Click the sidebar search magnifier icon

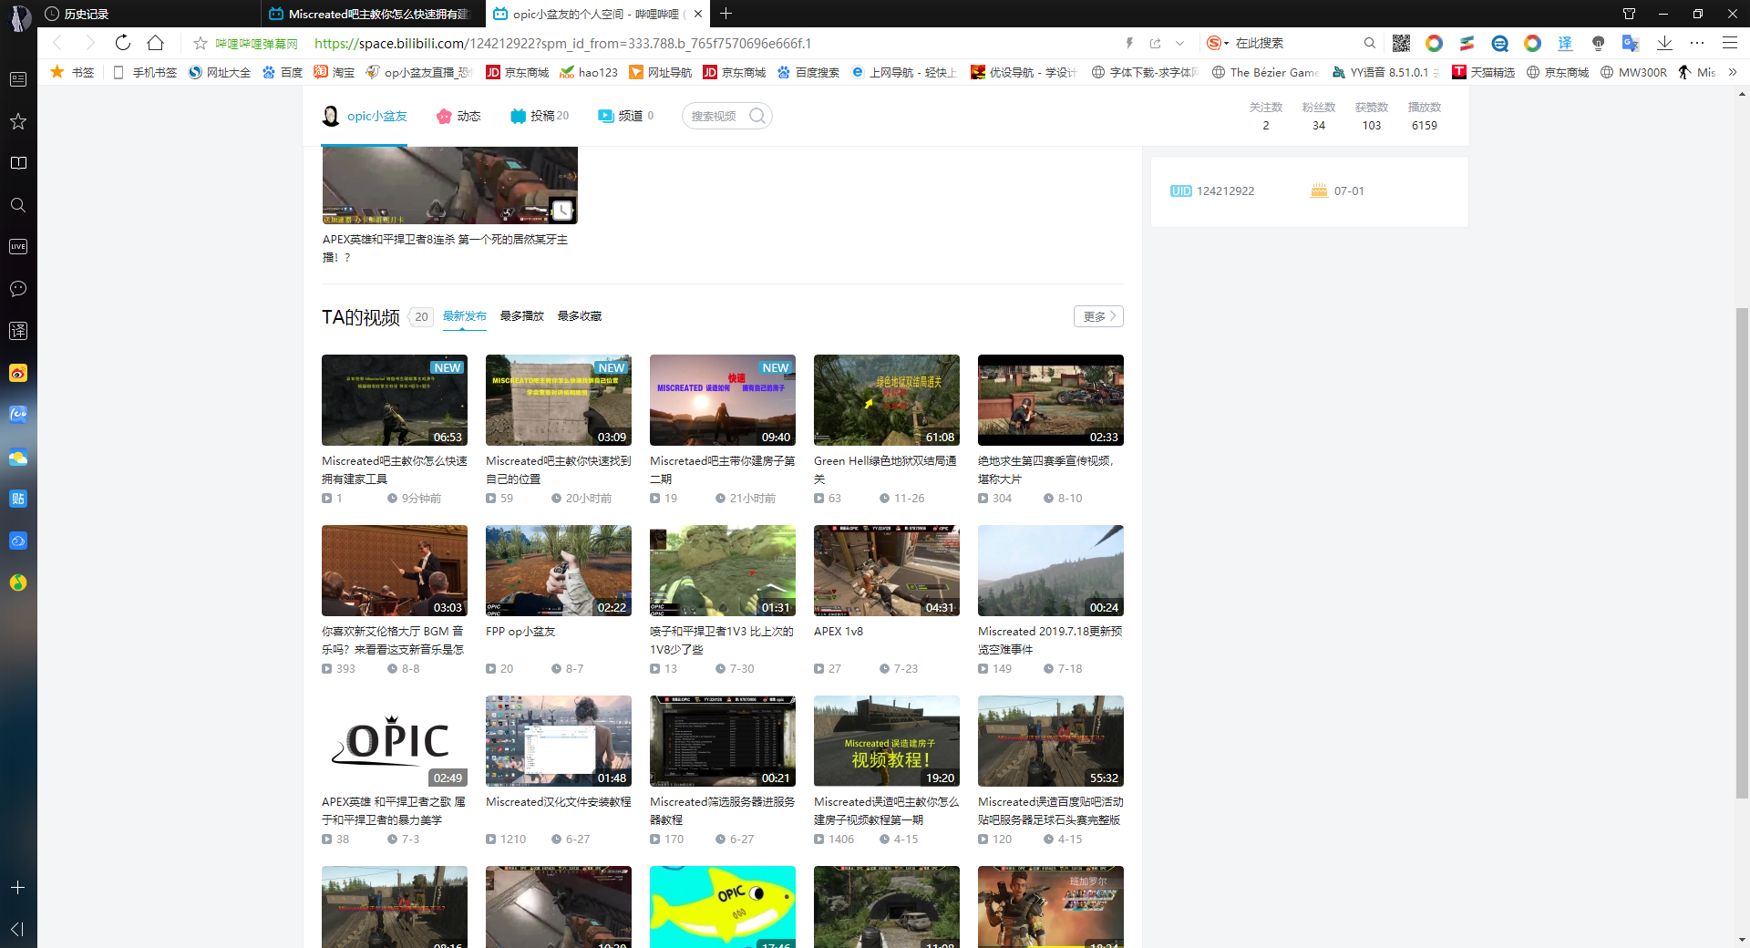coord(18,205)
